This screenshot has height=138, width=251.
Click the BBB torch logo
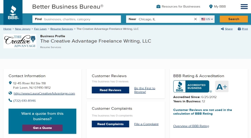pyautogui.click(x=13, y=12)
